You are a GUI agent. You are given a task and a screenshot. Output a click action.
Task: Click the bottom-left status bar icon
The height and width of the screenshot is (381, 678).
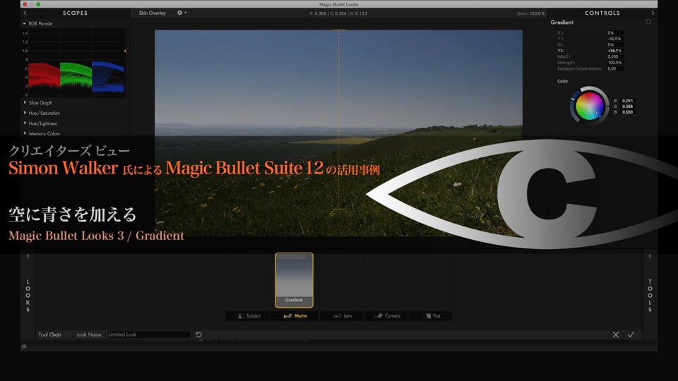tap(24, 346)
